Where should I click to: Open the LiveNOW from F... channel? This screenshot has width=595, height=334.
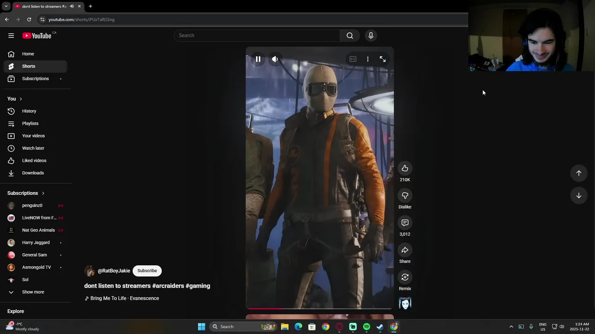[x=35, y=218]
